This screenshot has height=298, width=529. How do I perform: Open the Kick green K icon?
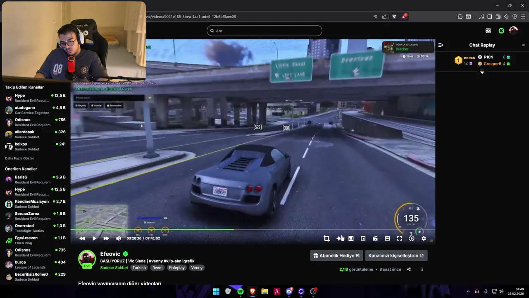501,31
